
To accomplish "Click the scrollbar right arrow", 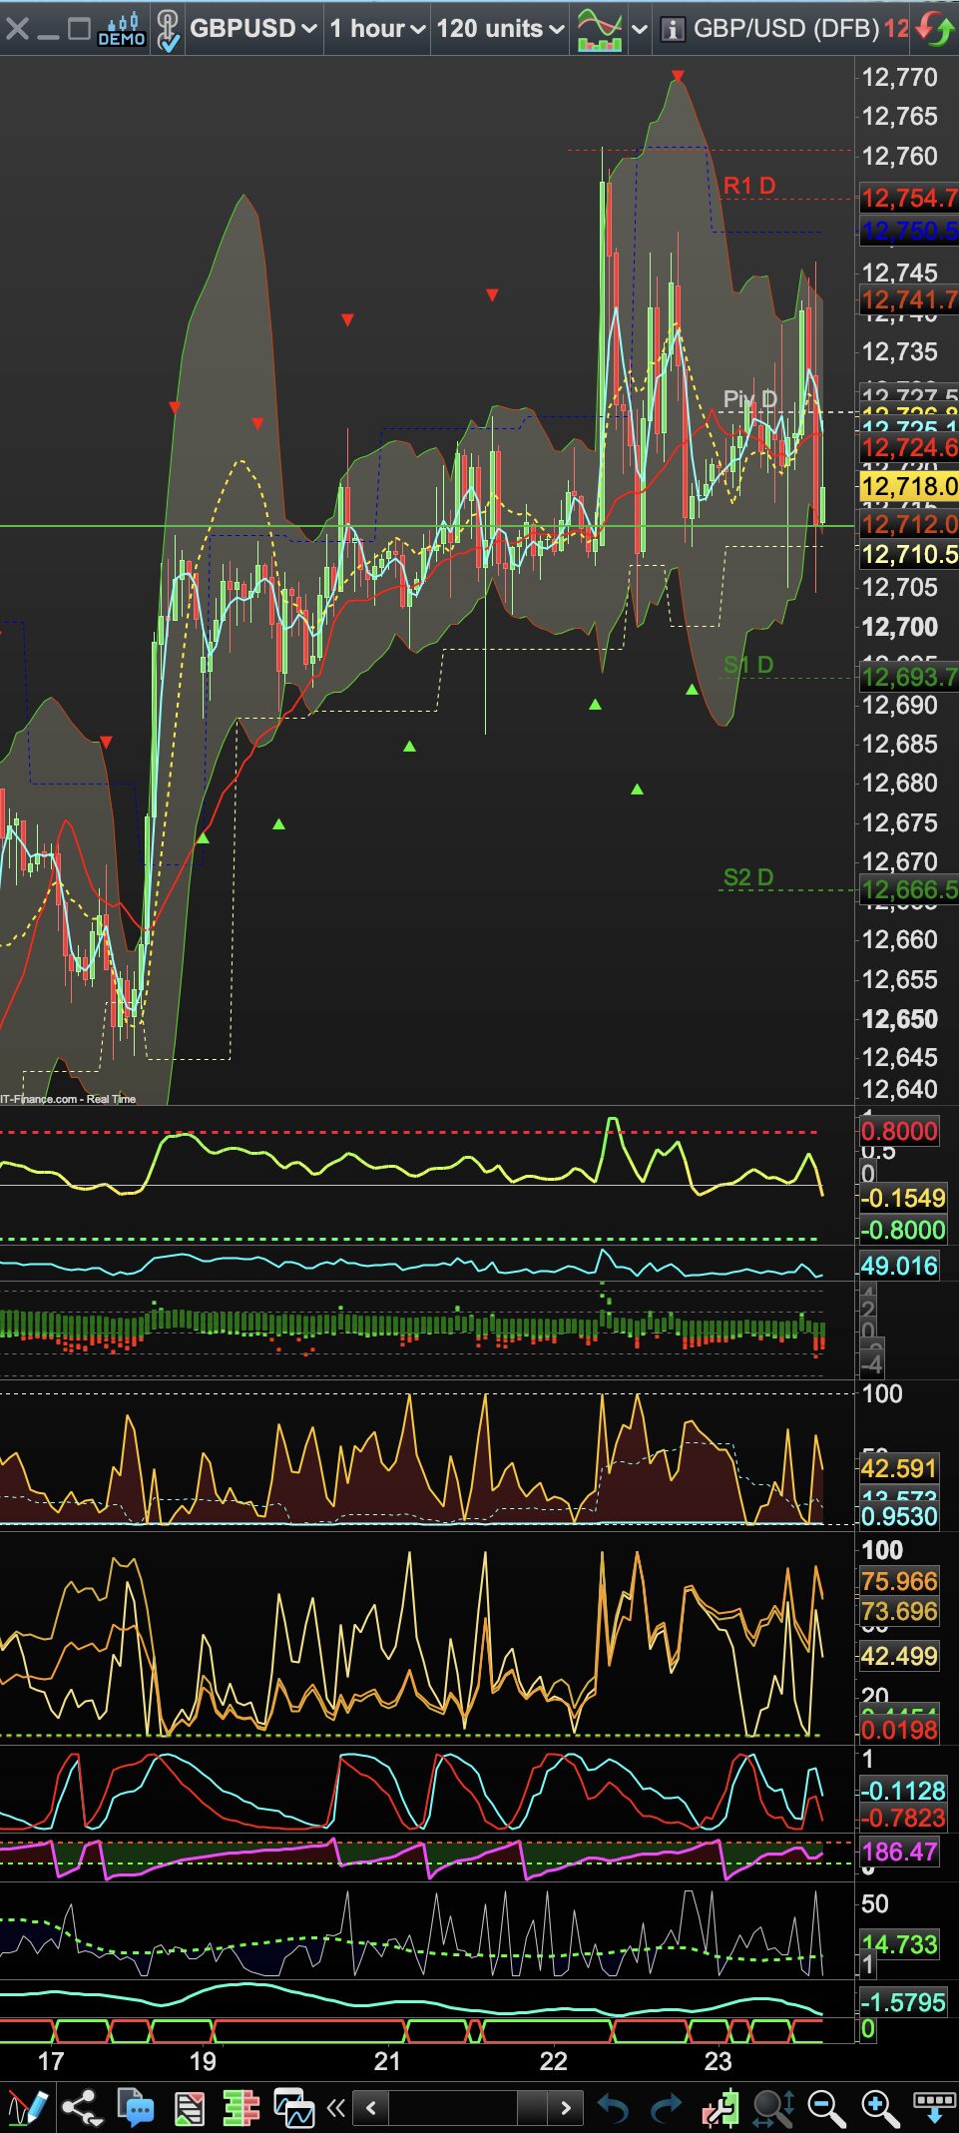I will tap(566, 2108).
